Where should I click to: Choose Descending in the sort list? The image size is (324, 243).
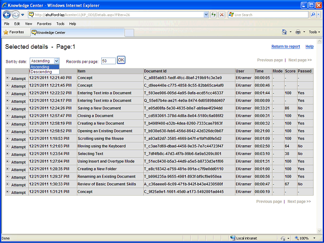coord(45,72)
